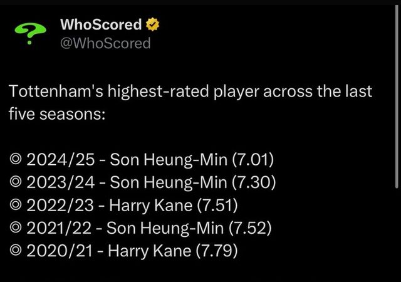Click Son Heung-Min's name in the 2021/22 line

point(167,228)
